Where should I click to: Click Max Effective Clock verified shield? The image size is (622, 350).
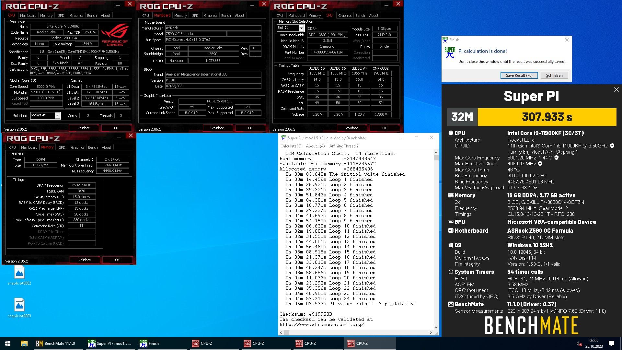[x=540, y=164]
